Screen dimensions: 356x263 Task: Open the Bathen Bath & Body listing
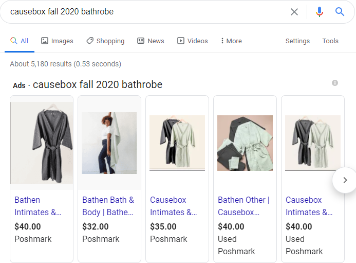pos(108,206)
